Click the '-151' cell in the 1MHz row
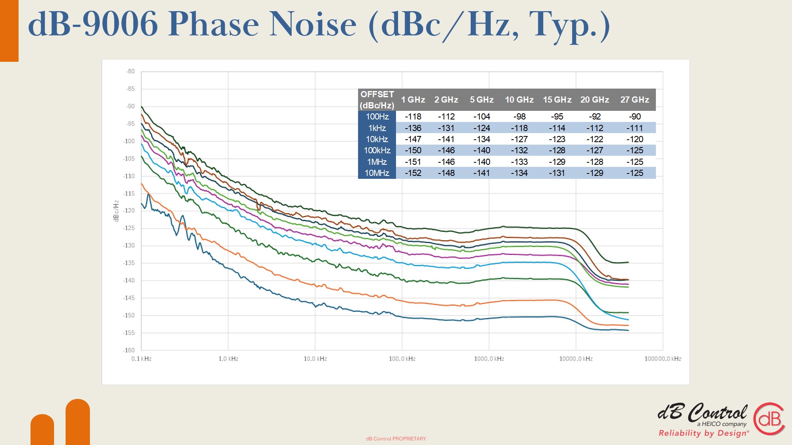This screenshot has height=445, width=792. coord(413,162)
